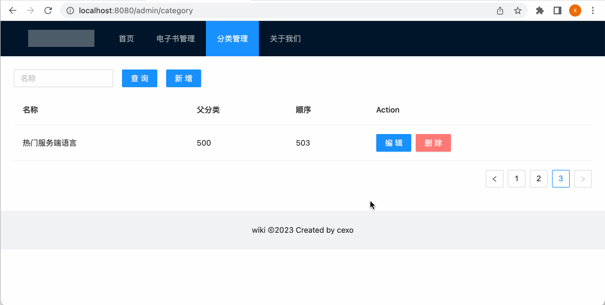Image resolution: width=605 pixels, height=305 pixels.
Task: Click the 查询 button
Action: click(140, 78)
